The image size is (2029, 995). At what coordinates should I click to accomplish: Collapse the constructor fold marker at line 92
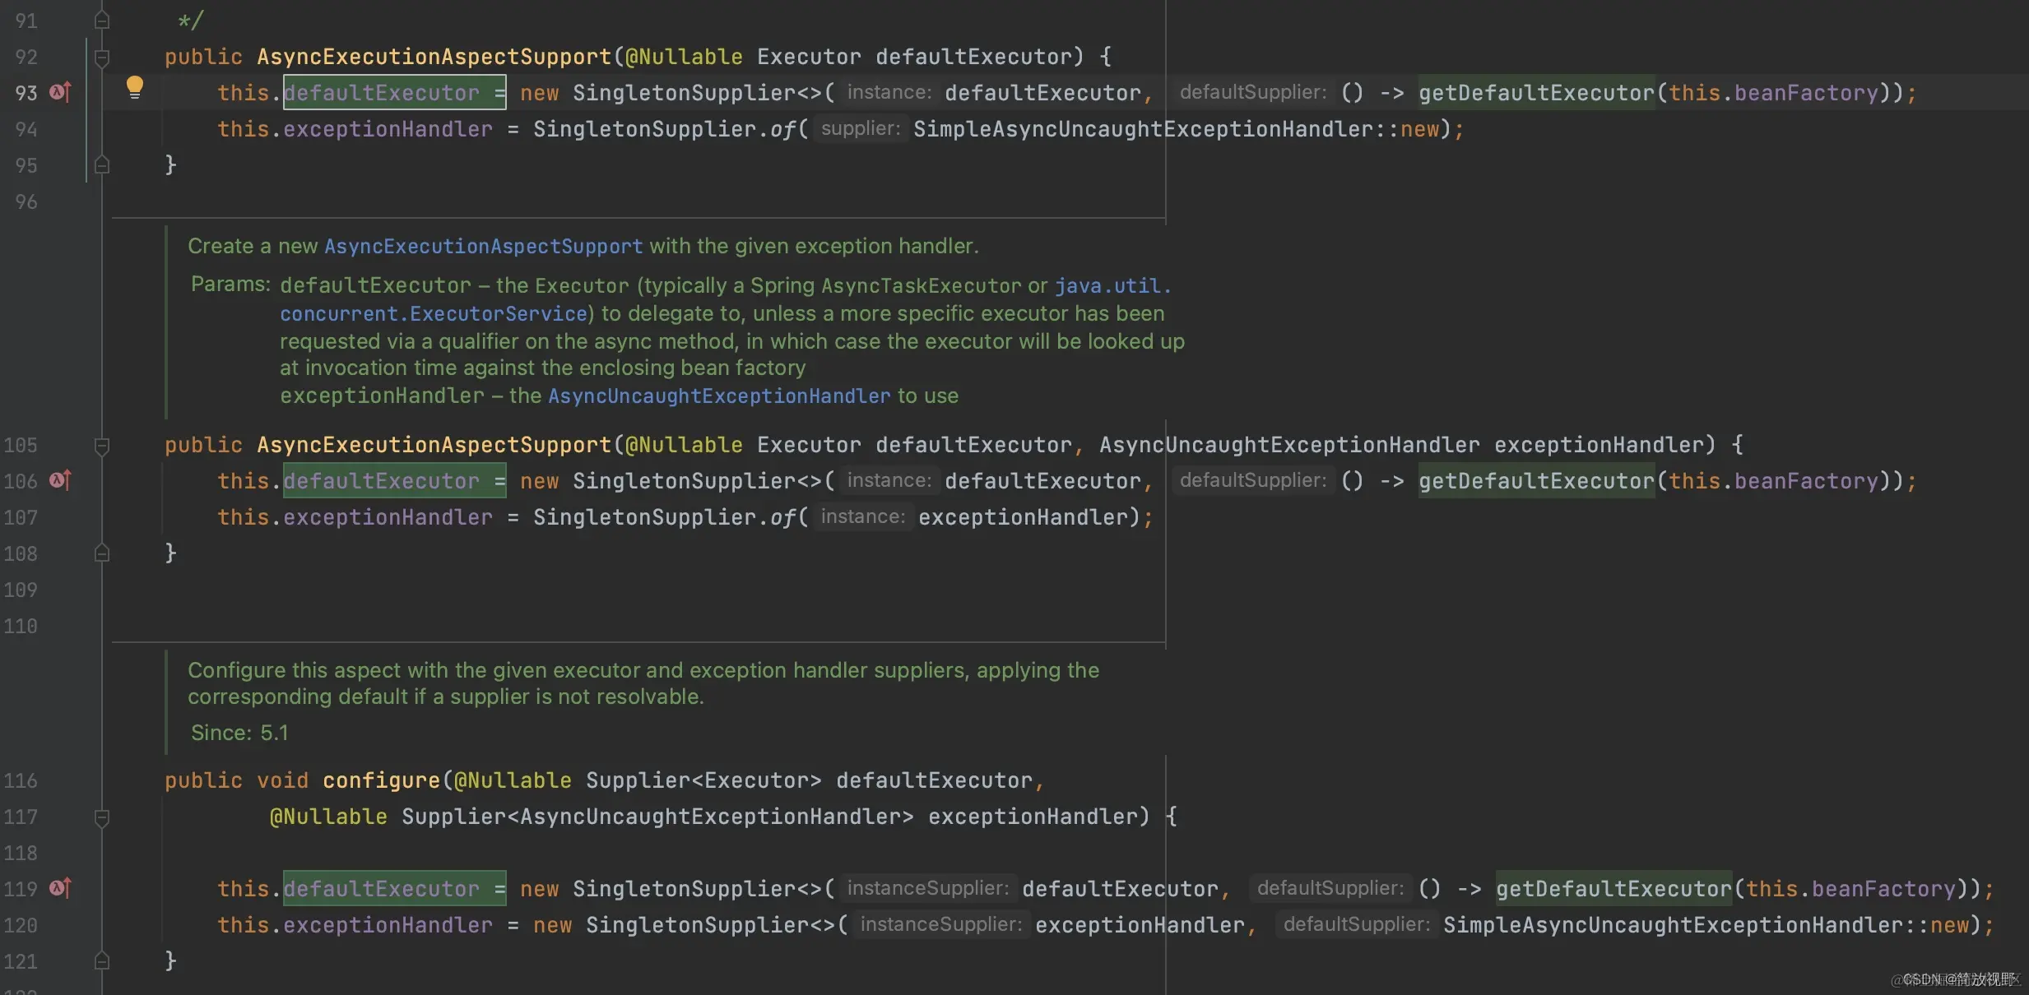[x=102, y=56]
